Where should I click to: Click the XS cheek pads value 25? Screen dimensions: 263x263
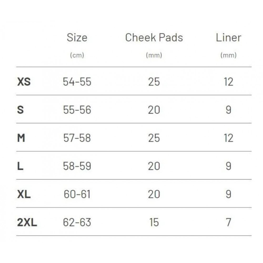click(154, 82)
